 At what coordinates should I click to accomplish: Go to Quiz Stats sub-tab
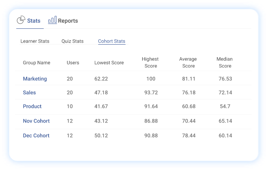click(x=72, y=41)
